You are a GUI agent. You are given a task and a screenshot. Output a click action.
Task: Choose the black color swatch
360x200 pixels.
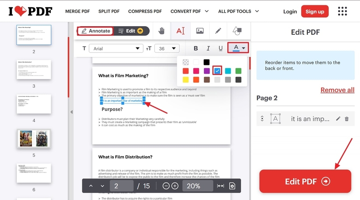206,62
